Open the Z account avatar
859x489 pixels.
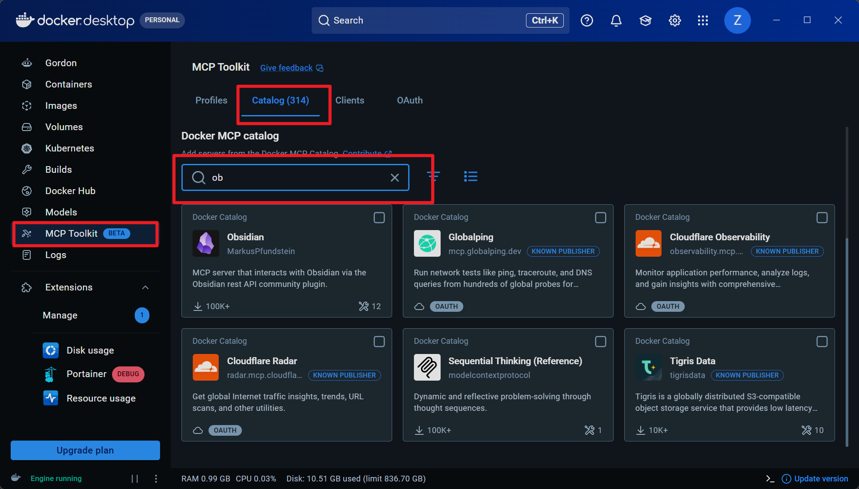click(738, 20)
